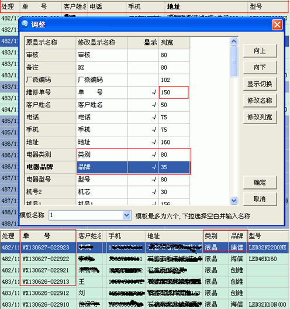Click model LED32K10N cell
Screen dimensions: 290x309
pos(268,304)
